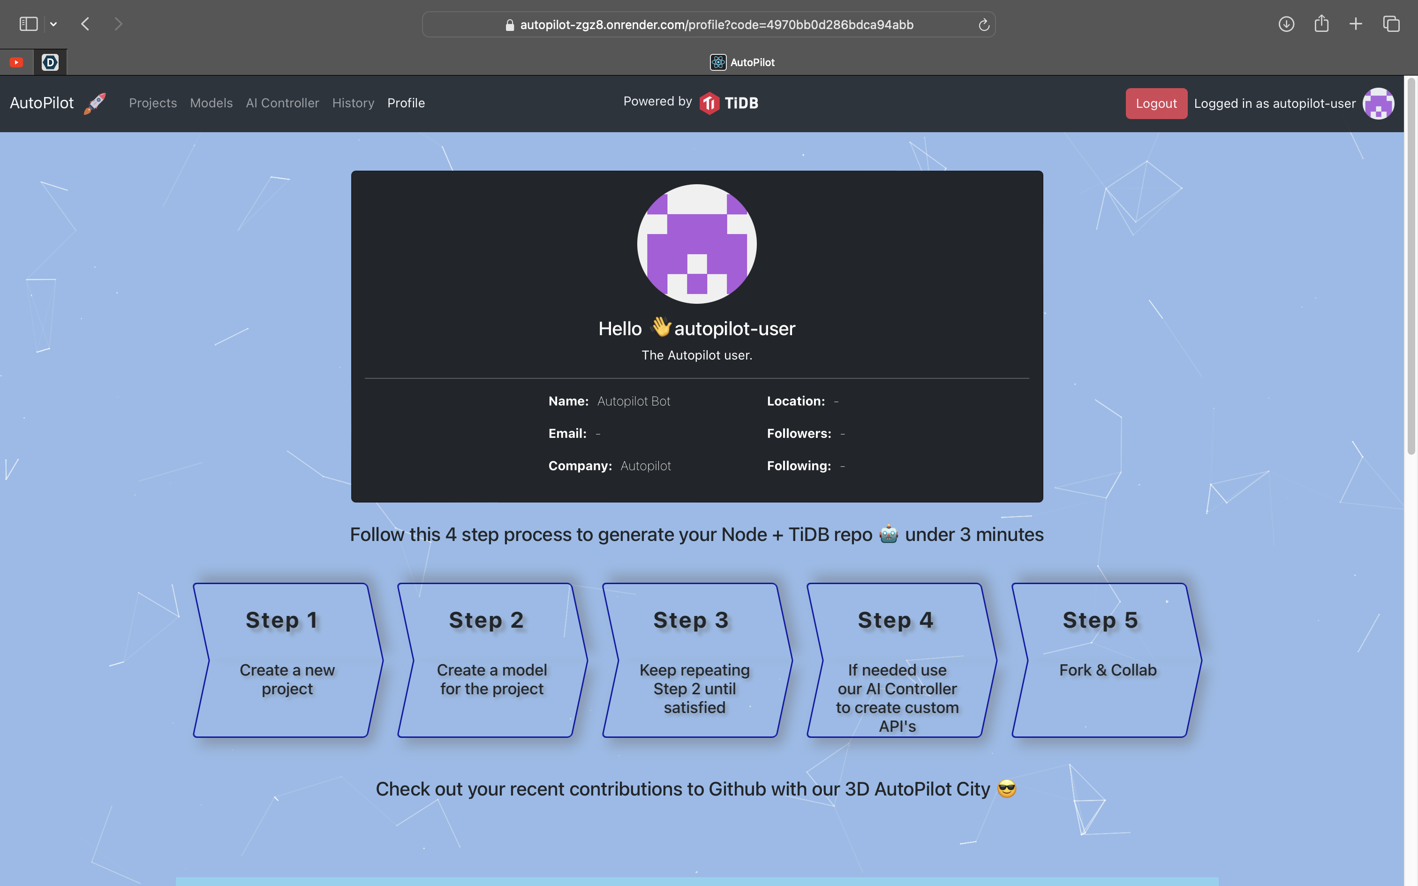
Task: Click the address bar URL field
Action: [x=716, y=24]
